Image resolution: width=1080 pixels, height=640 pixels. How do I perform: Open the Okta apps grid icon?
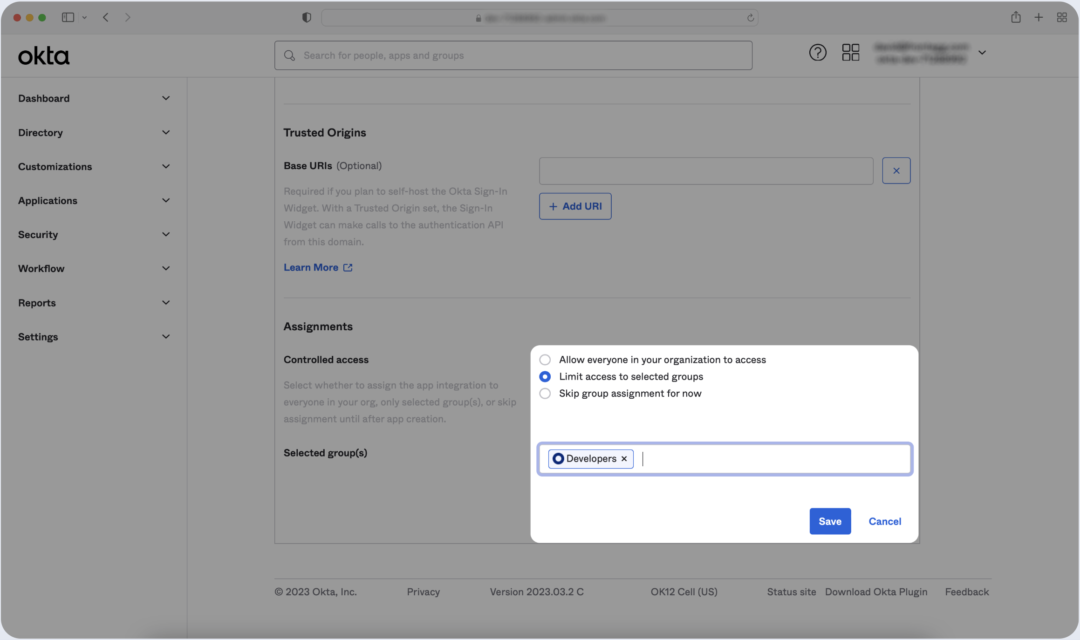(x=850, y=53)
